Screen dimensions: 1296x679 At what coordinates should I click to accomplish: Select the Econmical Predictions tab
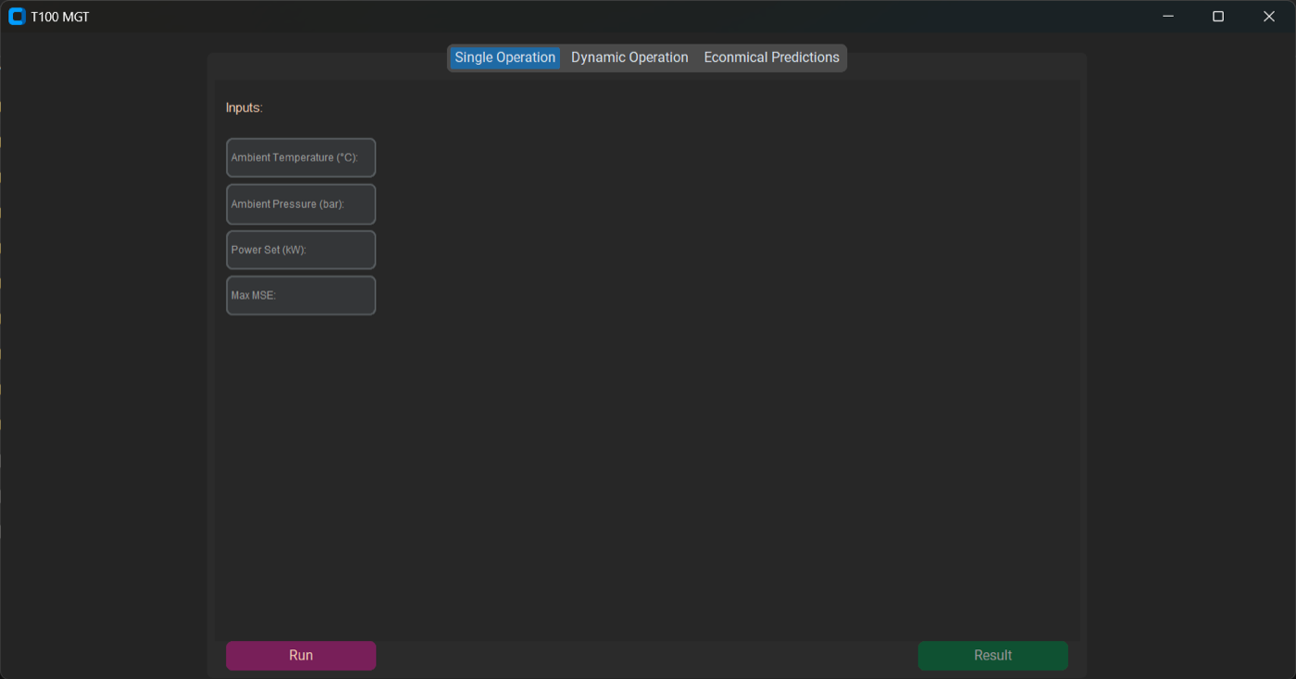(x=772, y=57)
